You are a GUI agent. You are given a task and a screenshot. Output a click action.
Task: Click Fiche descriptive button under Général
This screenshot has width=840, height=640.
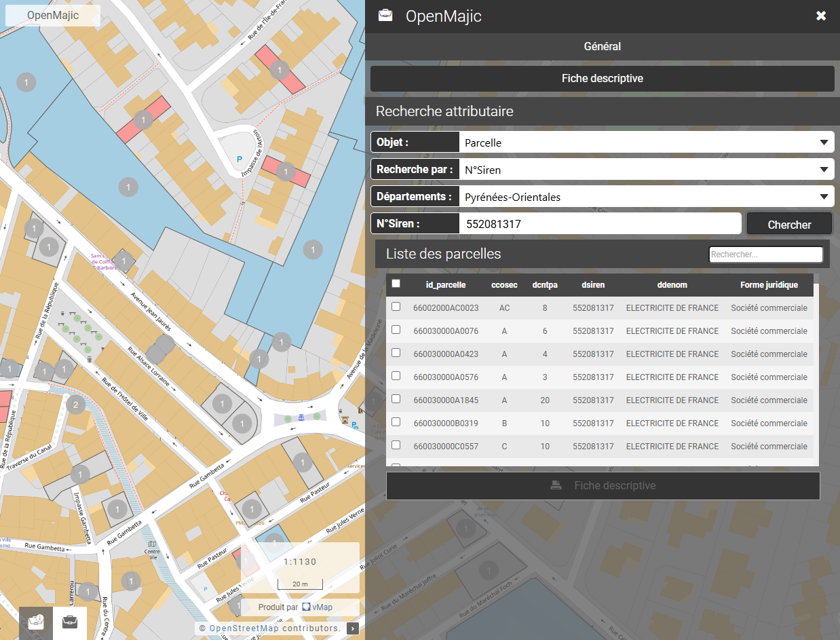(603, 79)
